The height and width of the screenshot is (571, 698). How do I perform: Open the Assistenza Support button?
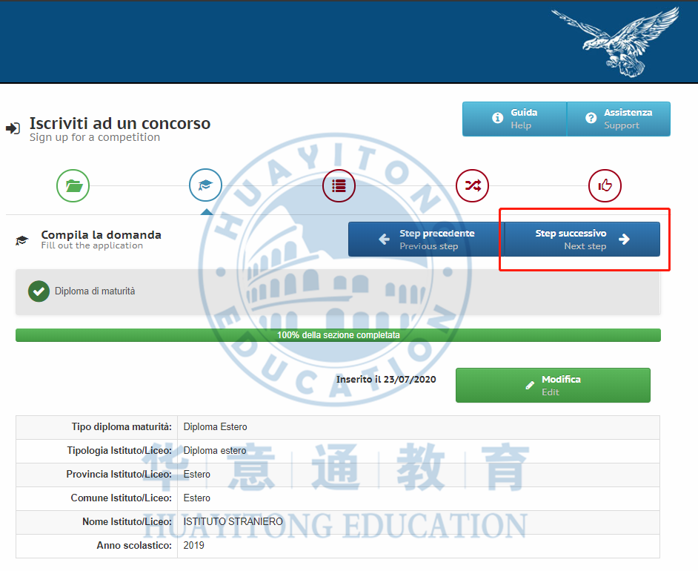[619, 119]
